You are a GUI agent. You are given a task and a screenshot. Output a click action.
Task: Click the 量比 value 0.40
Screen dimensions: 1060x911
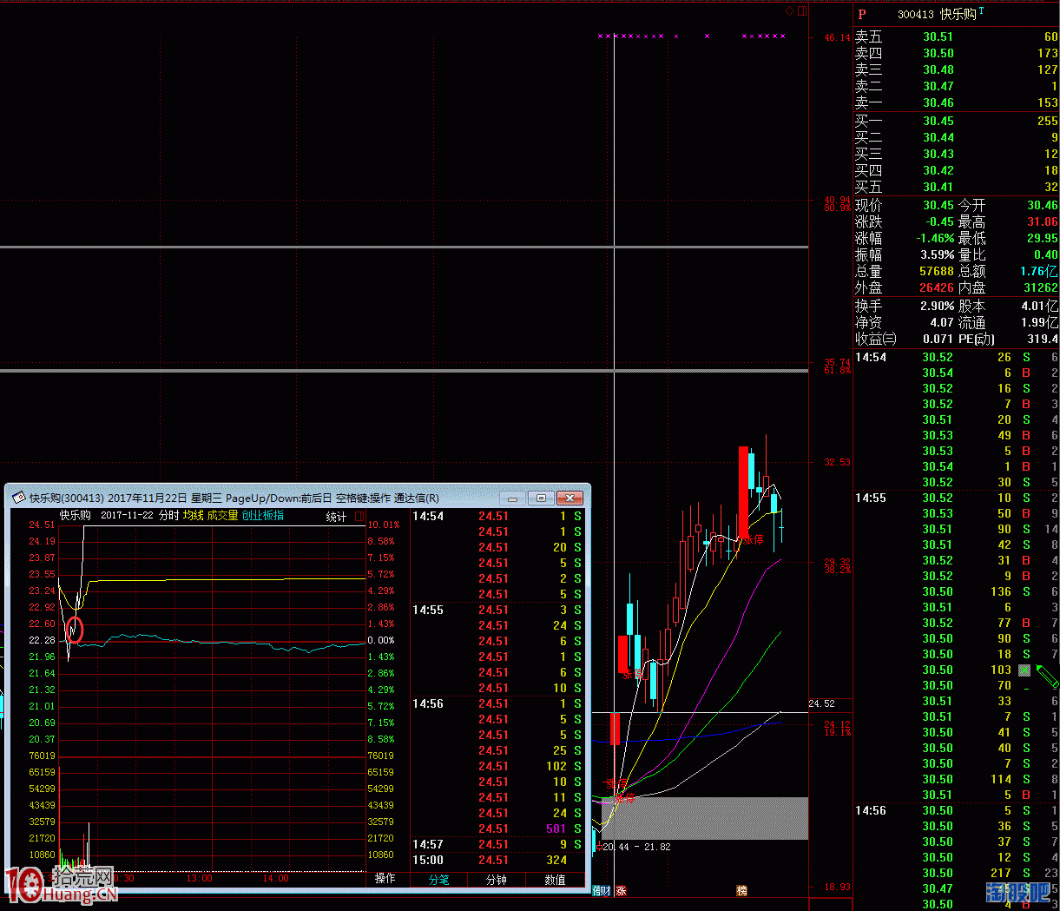tap(1046, 254)
